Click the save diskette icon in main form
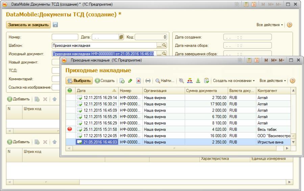This screenshot has height=191, width=304. point(55,25)
